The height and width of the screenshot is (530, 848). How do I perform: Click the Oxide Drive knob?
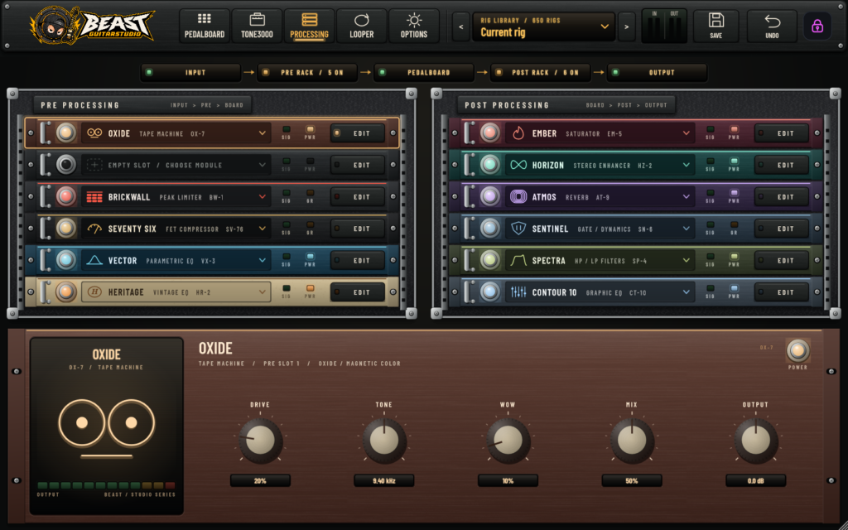tap(260, 441)
